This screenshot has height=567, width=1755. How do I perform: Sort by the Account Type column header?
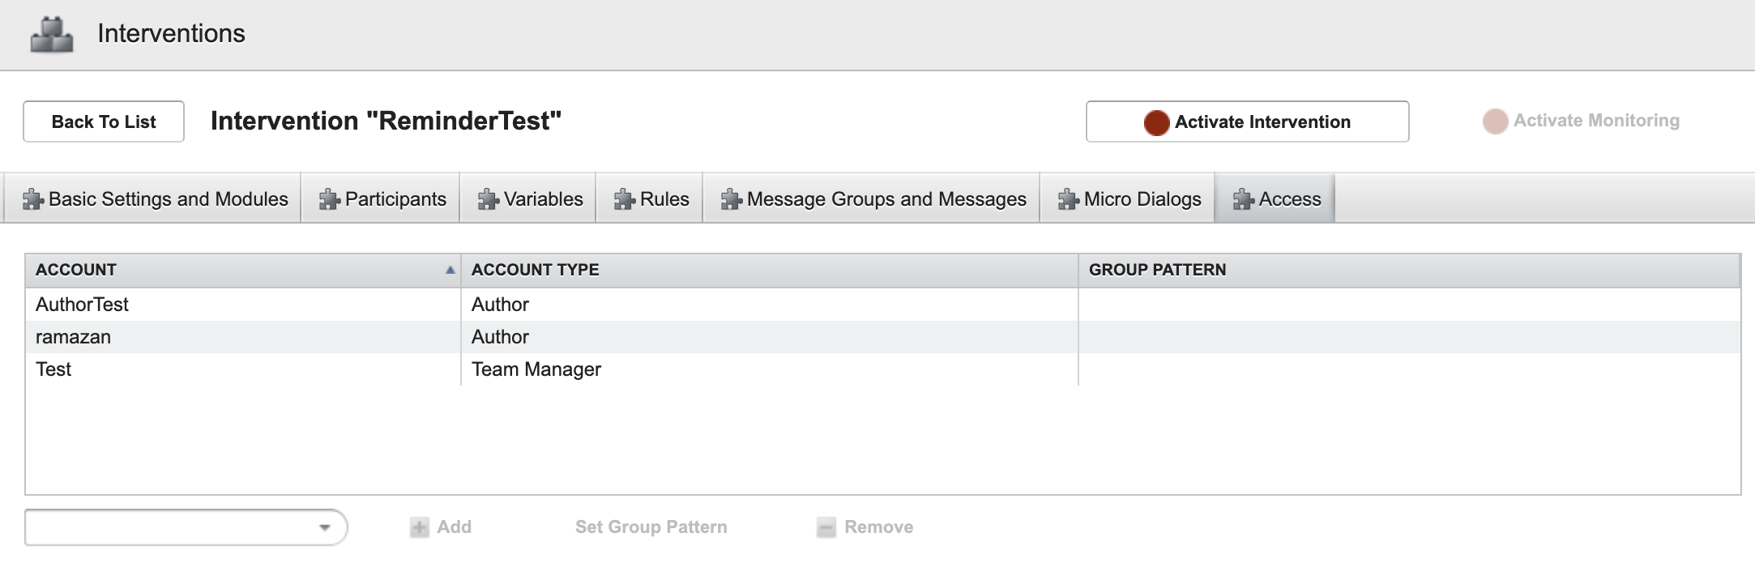(535, 270)
